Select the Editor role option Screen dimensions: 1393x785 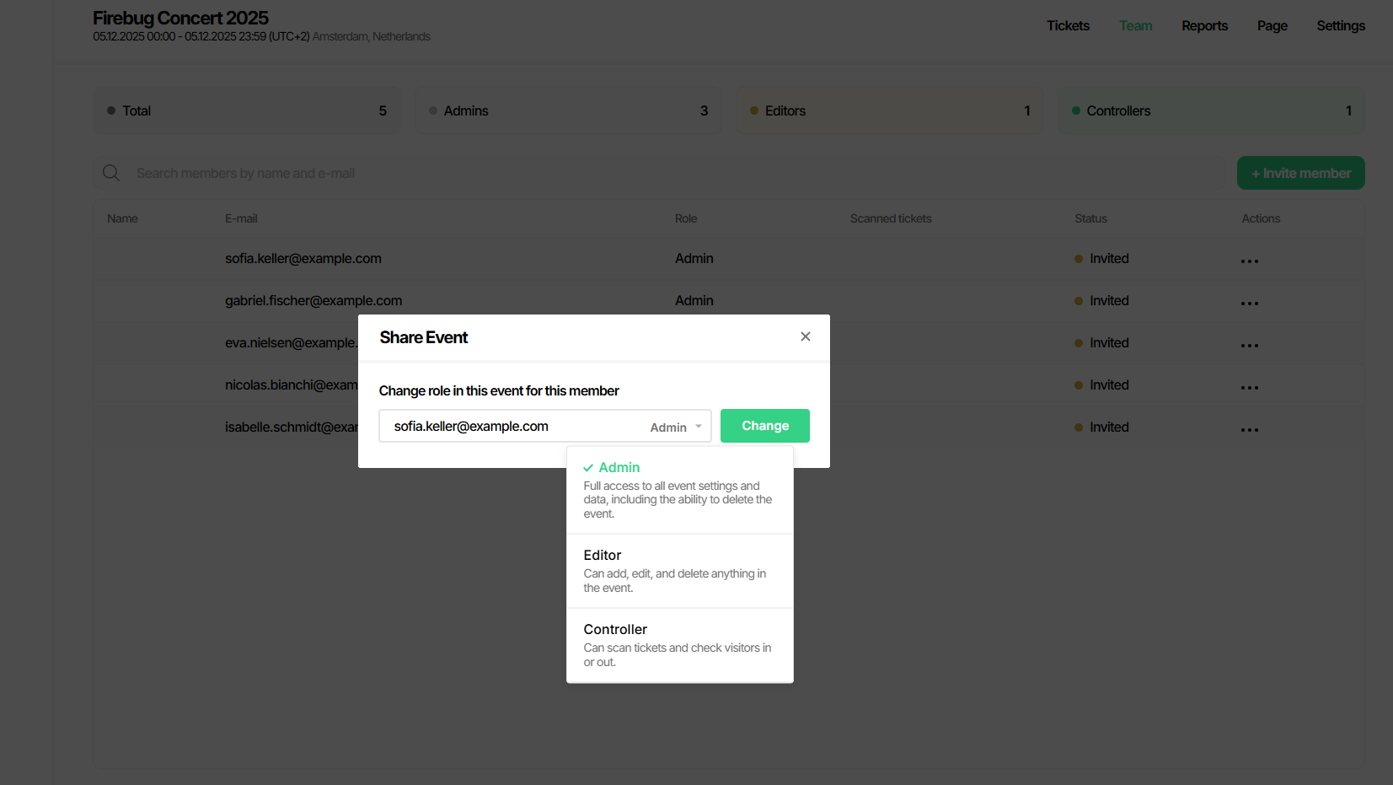pyautogui.click(x=603, y=555)
